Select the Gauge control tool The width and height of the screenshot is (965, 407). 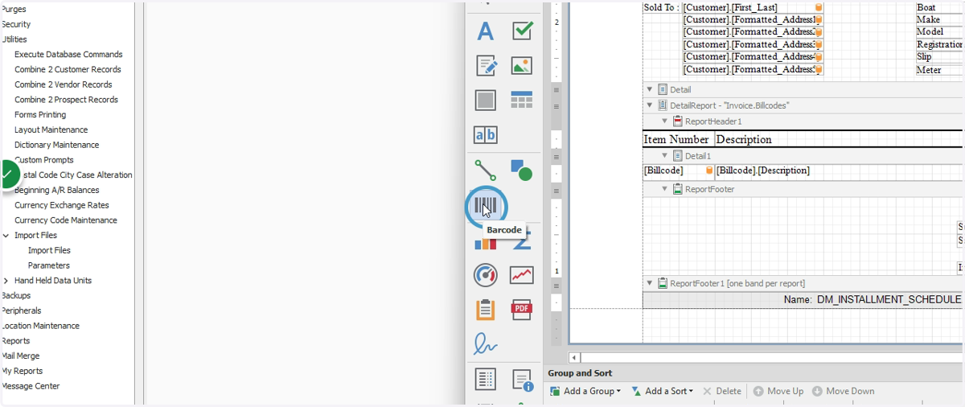point(485,275)
